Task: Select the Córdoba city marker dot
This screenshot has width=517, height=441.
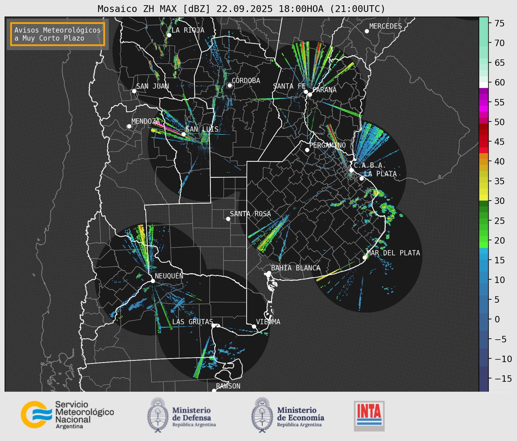Action: (x=230, y=85)
